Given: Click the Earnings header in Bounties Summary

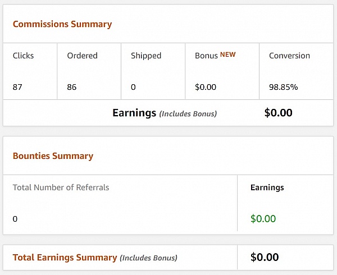Looking at the screenshot, I should [x=267, y=187].
